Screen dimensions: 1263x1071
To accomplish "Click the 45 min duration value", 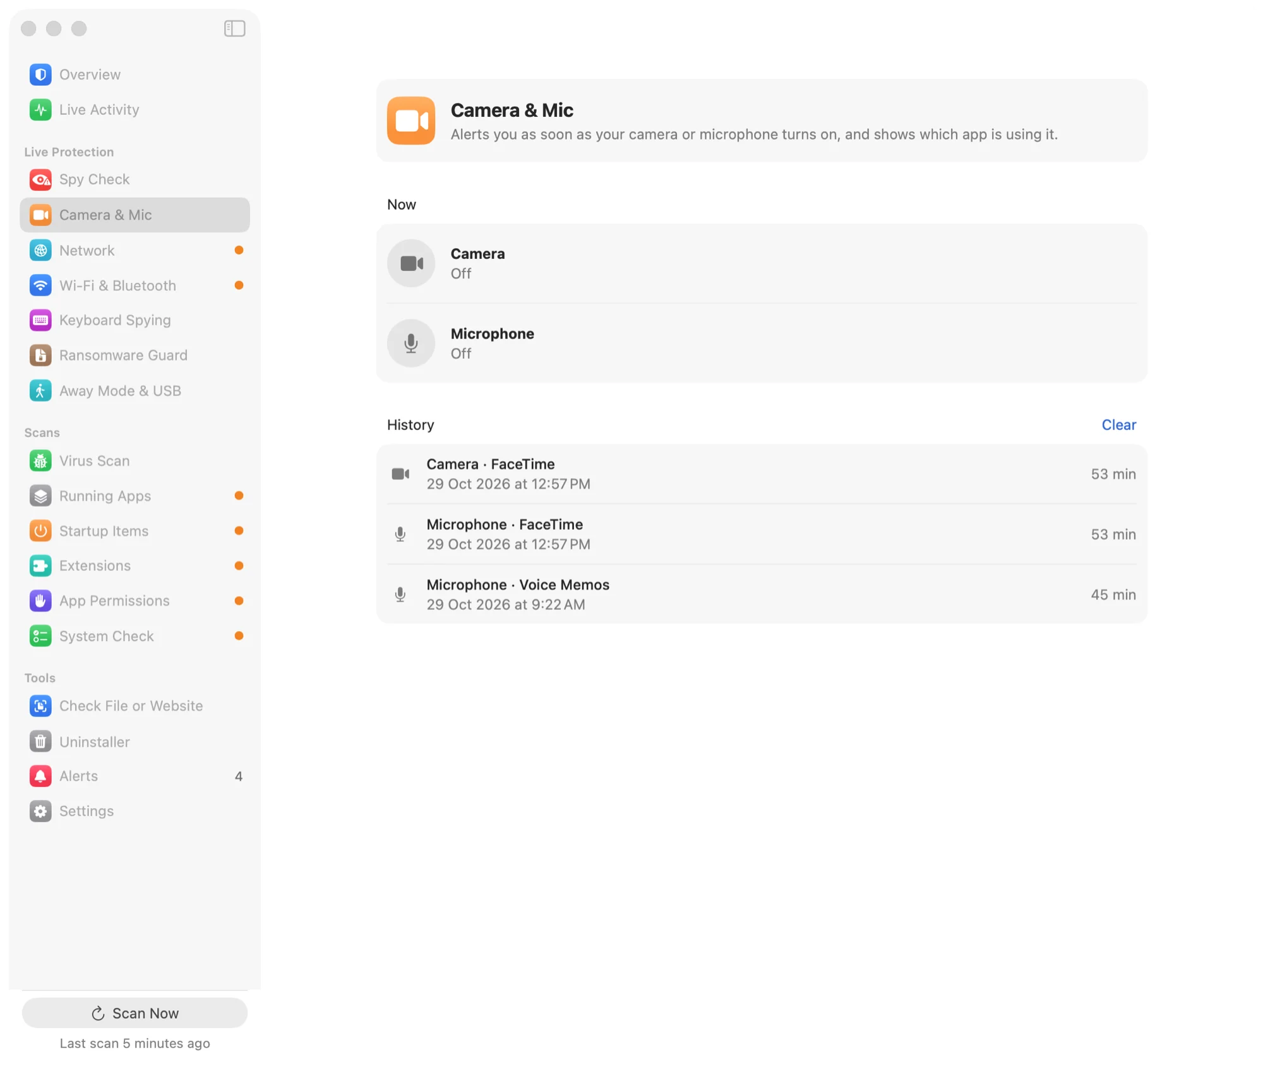I will (x=1113, y=595).
